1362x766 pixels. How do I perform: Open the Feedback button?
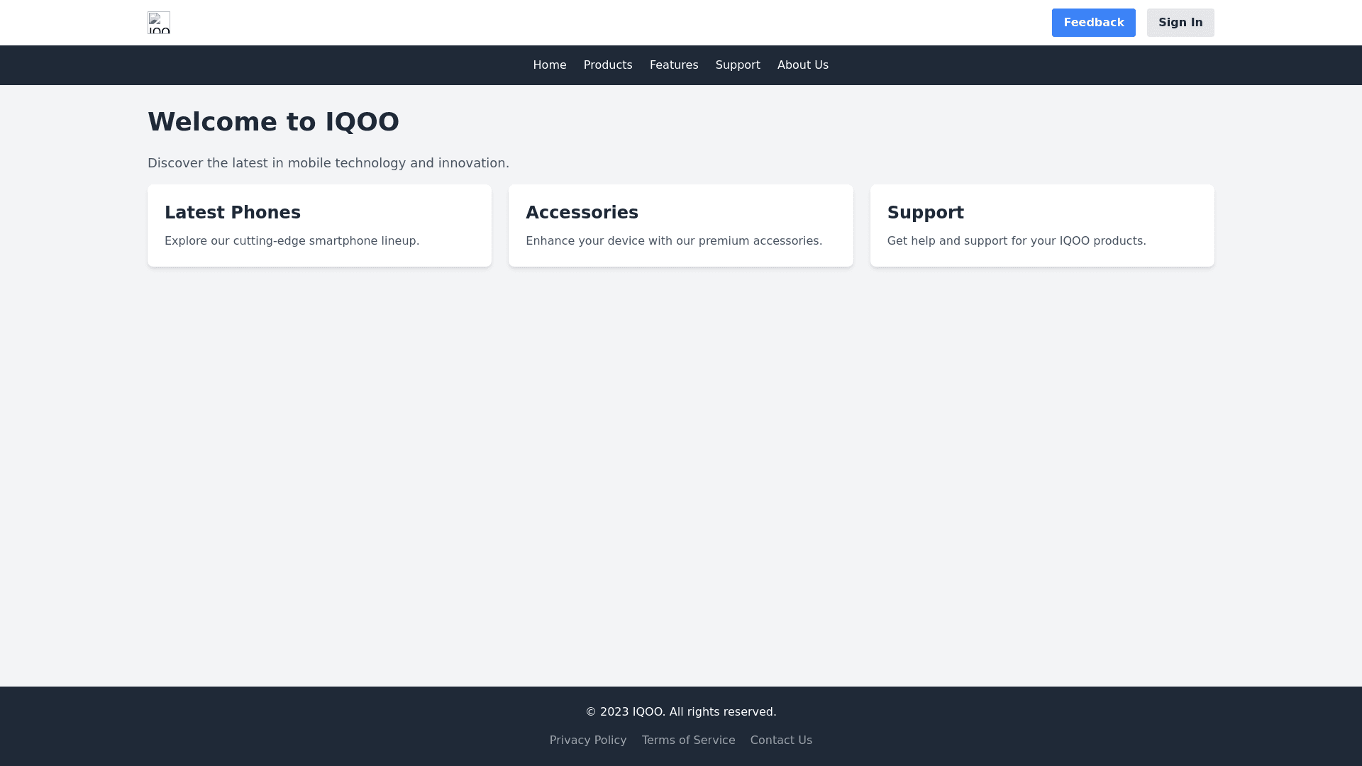(1093, 23)
